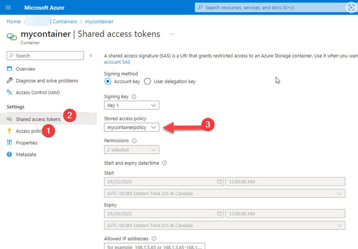Click the Expiry time field
Viewport: 358px width, 249px height.
(x=285, y=214)
